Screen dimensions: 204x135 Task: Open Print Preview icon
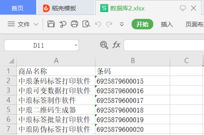coord(86,24)
